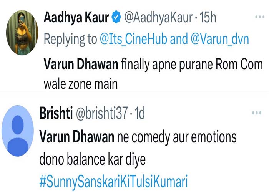Click the "ne comedy aur emotions" text

coord(175,137)
